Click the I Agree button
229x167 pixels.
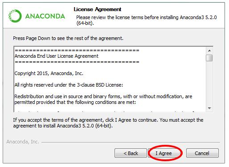pos(164,153)
